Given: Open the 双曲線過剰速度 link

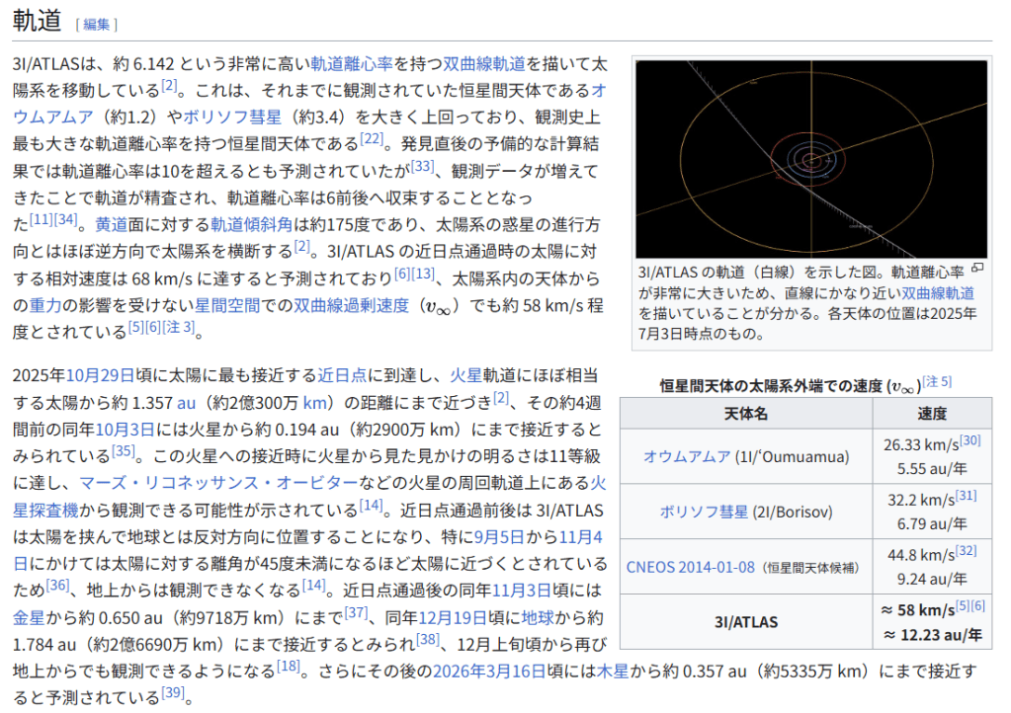Looking at the screenshot, I should [x=351, y=305].
